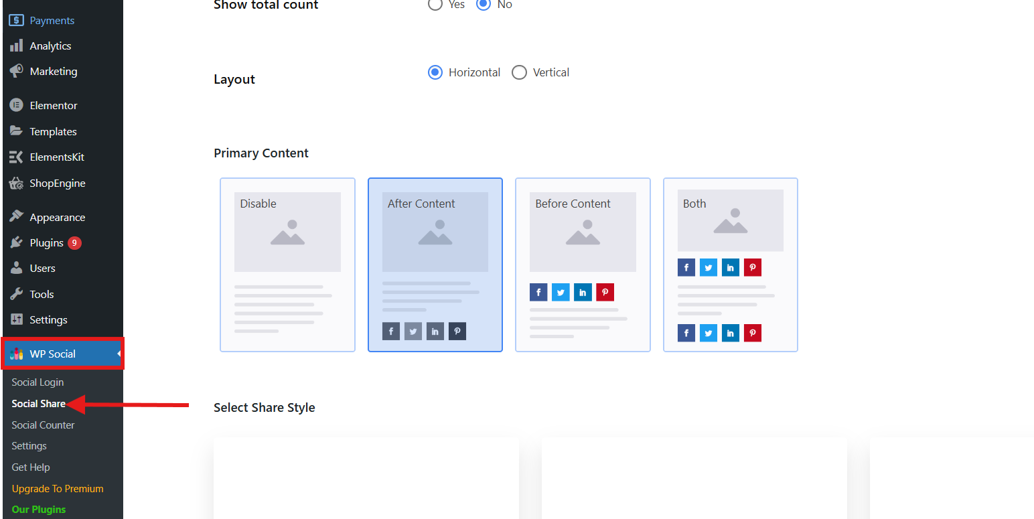Screen dimensions: 1034x519
Task: Click top Twitter icon in Both card
Action: pos(709,268)
